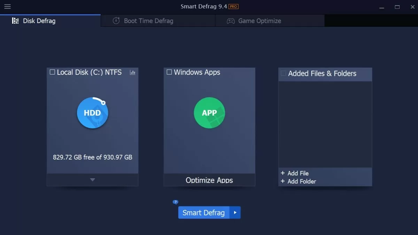Screen dimensions: 418x235
Task: Switch to the Boot Time Defrag tab
Action: [x=148, y=21]
